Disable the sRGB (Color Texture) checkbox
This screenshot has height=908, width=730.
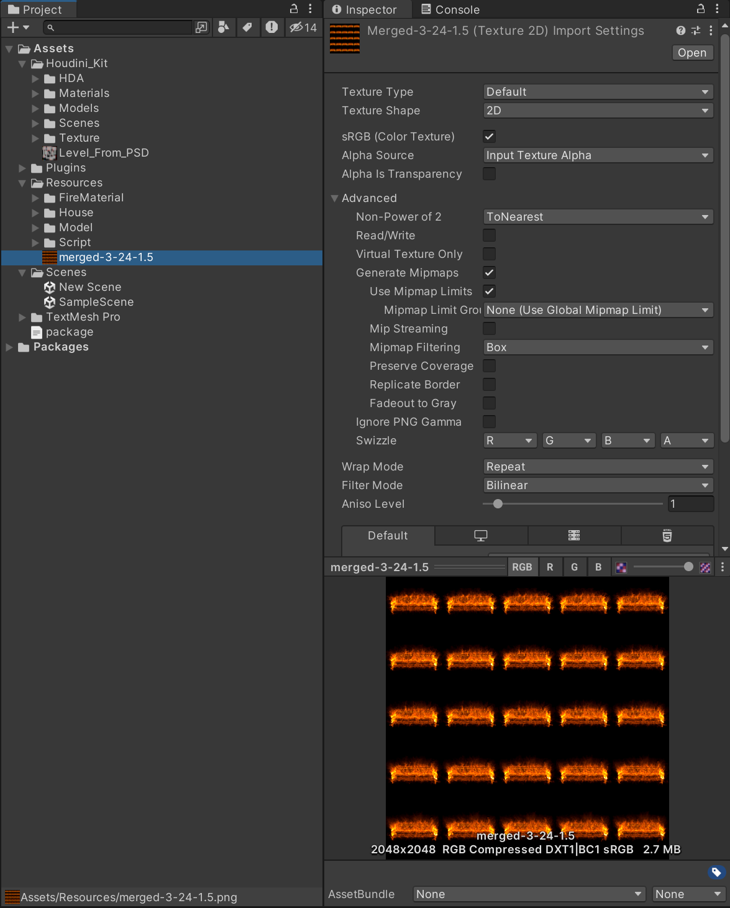[x=489, y=136]
